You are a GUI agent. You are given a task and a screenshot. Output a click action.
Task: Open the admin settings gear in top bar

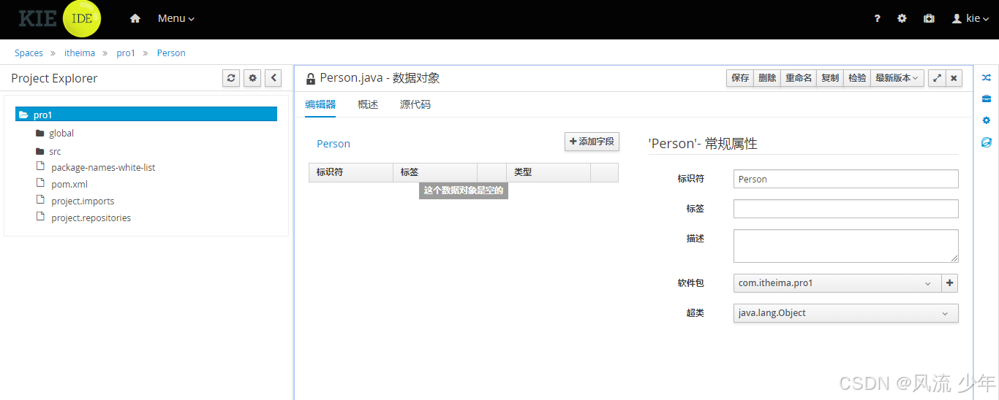tap(902, 19)
